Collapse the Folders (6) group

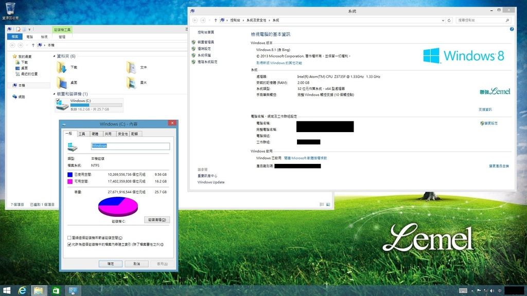[x=55, y=56]
